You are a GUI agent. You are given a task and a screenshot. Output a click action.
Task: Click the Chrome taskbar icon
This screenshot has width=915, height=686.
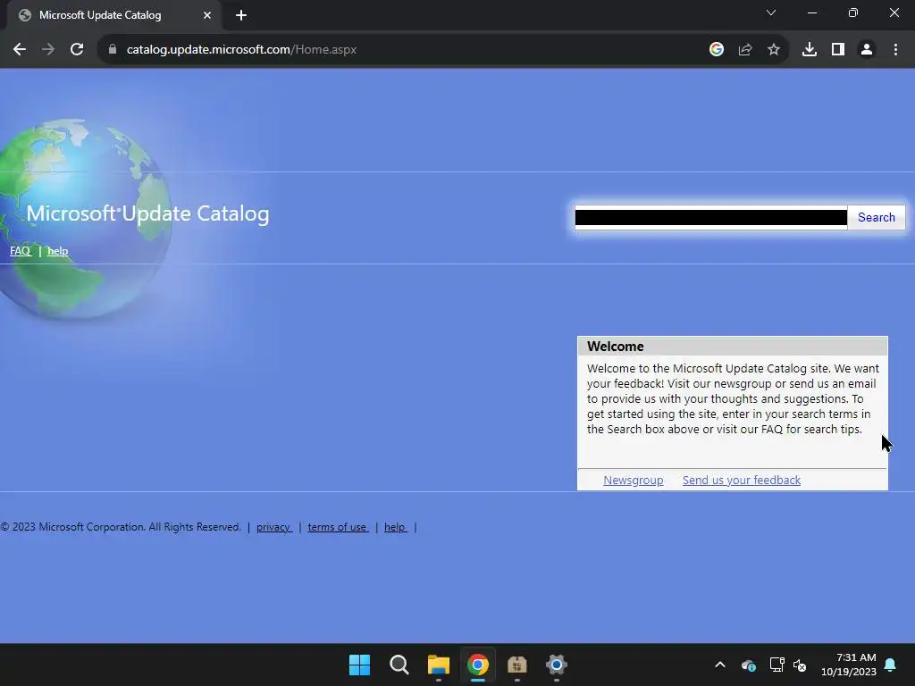click(477, 665)
